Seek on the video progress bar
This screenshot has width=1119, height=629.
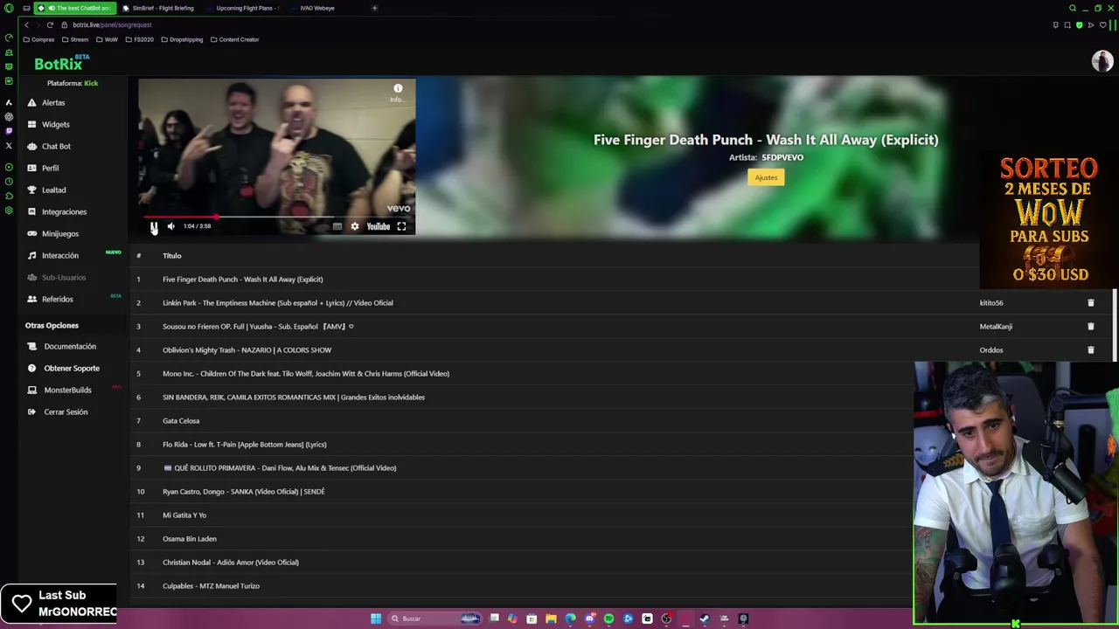pos(276,216)
